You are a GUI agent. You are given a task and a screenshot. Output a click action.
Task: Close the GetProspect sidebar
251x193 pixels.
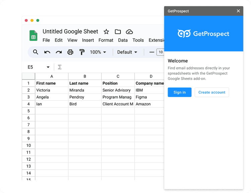pyautogui.click(x=238, y=11)
